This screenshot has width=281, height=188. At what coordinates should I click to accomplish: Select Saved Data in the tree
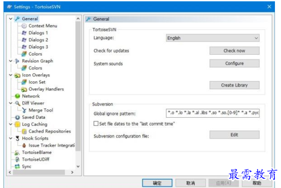[x=34, y=117]
